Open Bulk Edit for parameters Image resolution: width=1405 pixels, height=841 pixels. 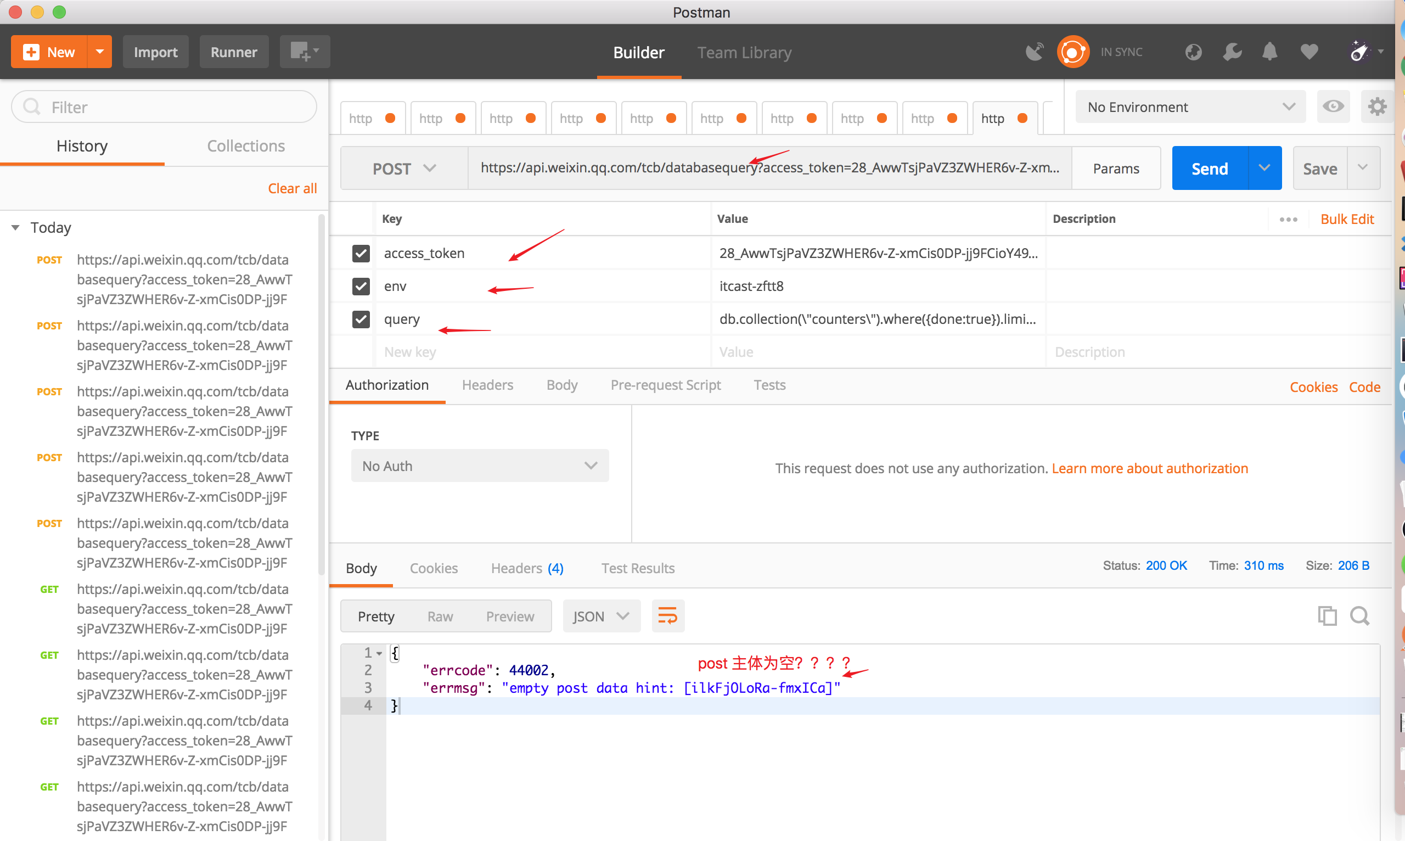coord(1347,220)
